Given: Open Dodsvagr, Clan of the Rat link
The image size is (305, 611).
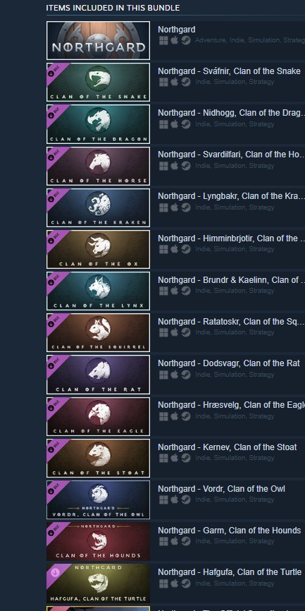Looking at the screenshot, I should [229, 363].
